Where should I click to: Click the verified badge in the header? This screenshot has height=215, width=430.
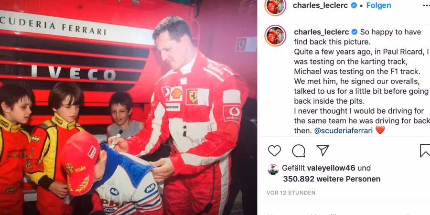pyautogui.click(x=354, y=5)
